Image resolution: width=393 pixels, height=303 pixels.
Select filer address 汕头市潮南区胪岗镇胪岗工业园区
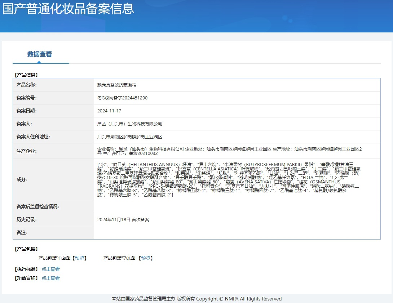pyautogui.click(x=129, y=137)
